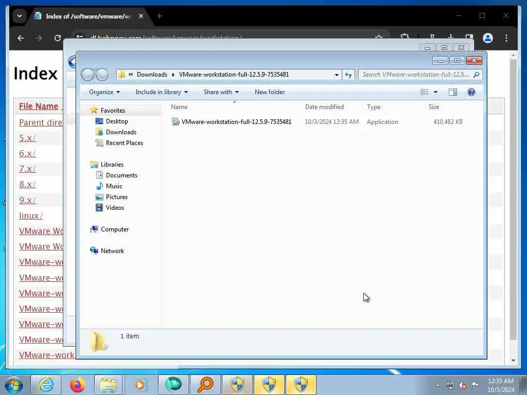Select Downloads in the navigation pane
527x395 pixels.
(121, 132)
